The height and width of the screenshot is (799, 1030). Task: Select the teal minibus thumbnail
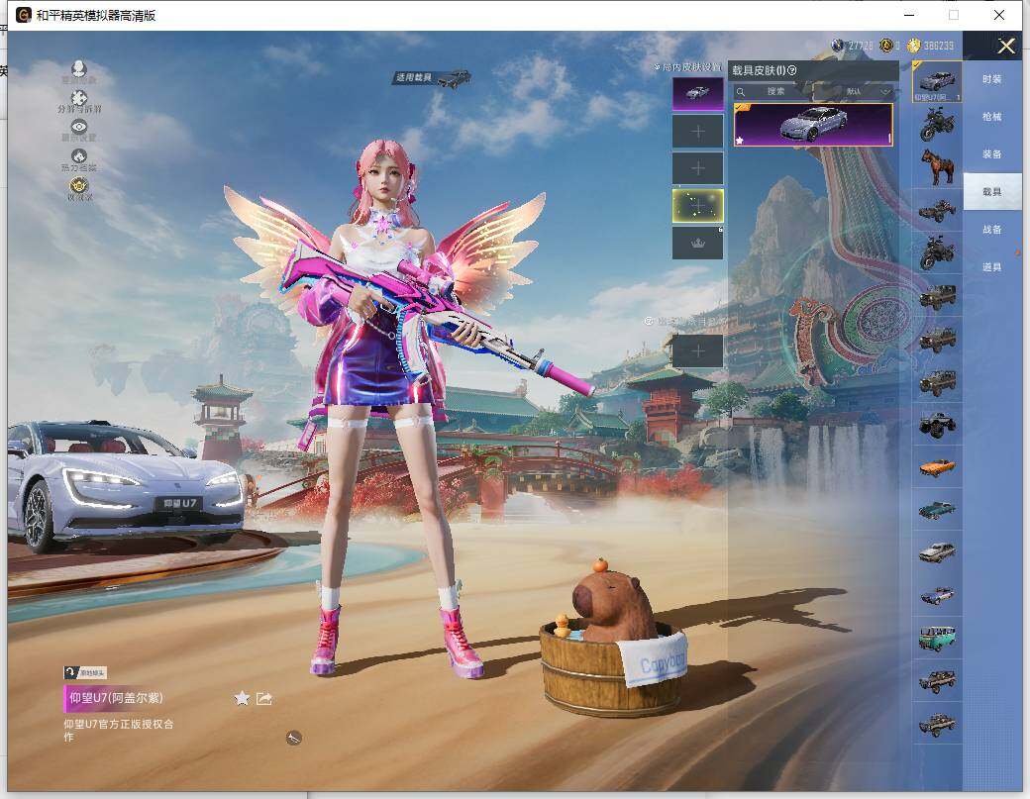tap(937, 639)
